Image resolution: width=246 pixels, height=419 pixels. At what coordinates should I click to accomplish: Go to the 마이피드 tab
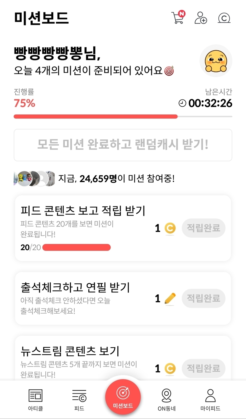click(210, 400)
